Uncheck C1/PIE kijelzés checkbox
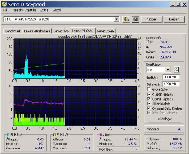Image resolution: width=189 pixels, height=154 pixels. pyautogui.click(x=149, y=95)
